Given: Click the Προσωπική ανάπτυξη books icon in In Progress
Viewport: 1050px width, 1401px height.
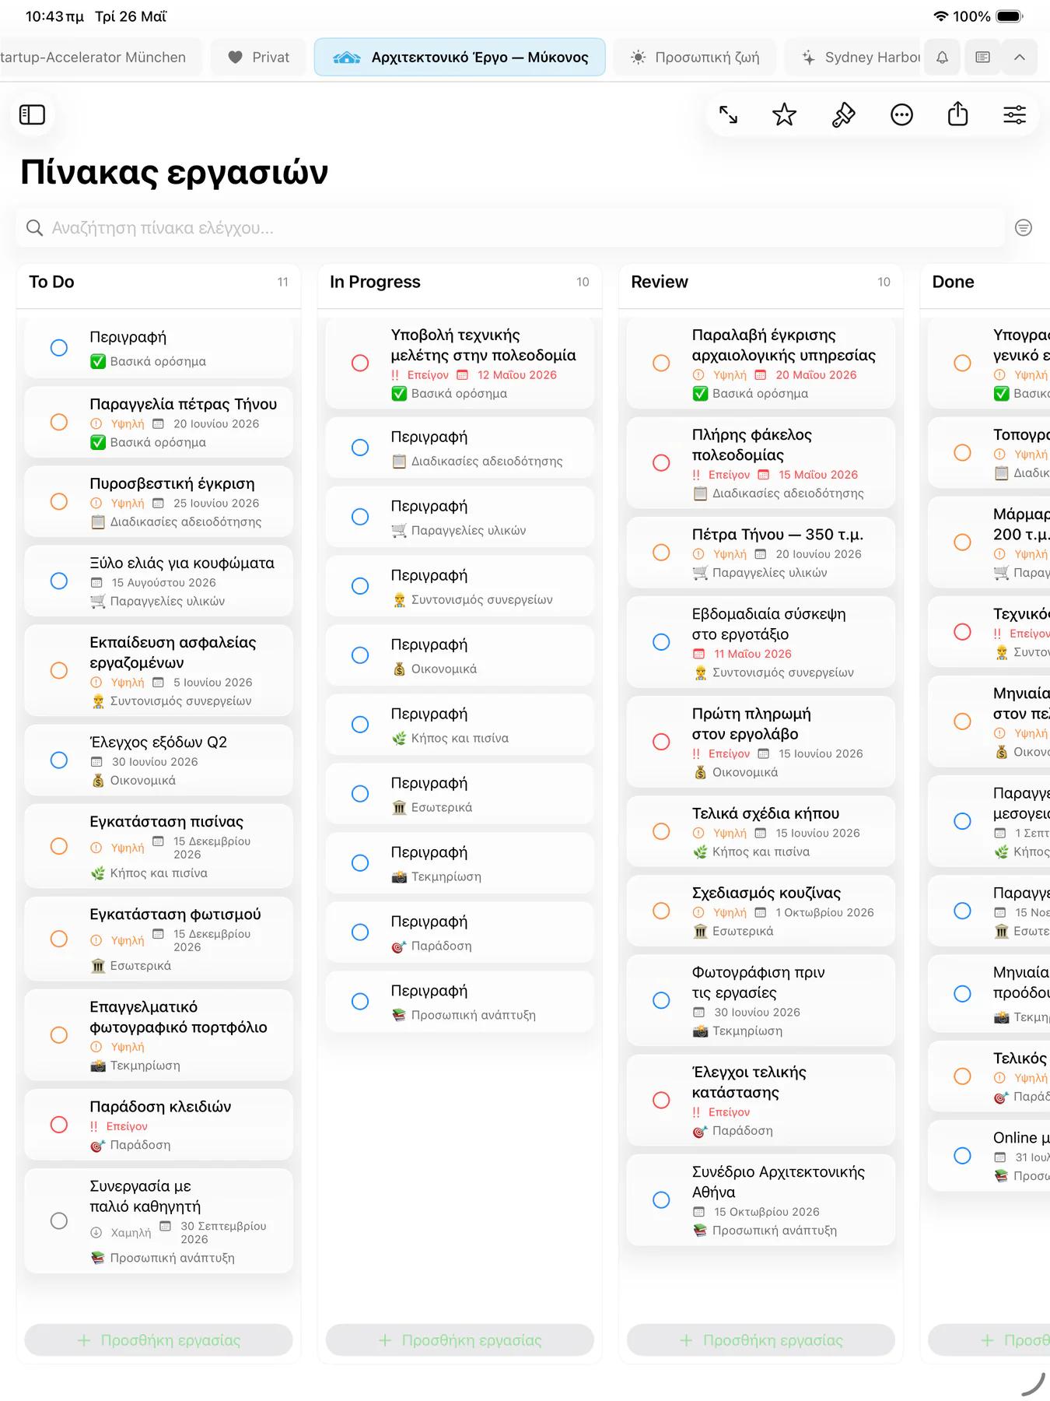Looking at the screenshot, I should point(399,1015).
